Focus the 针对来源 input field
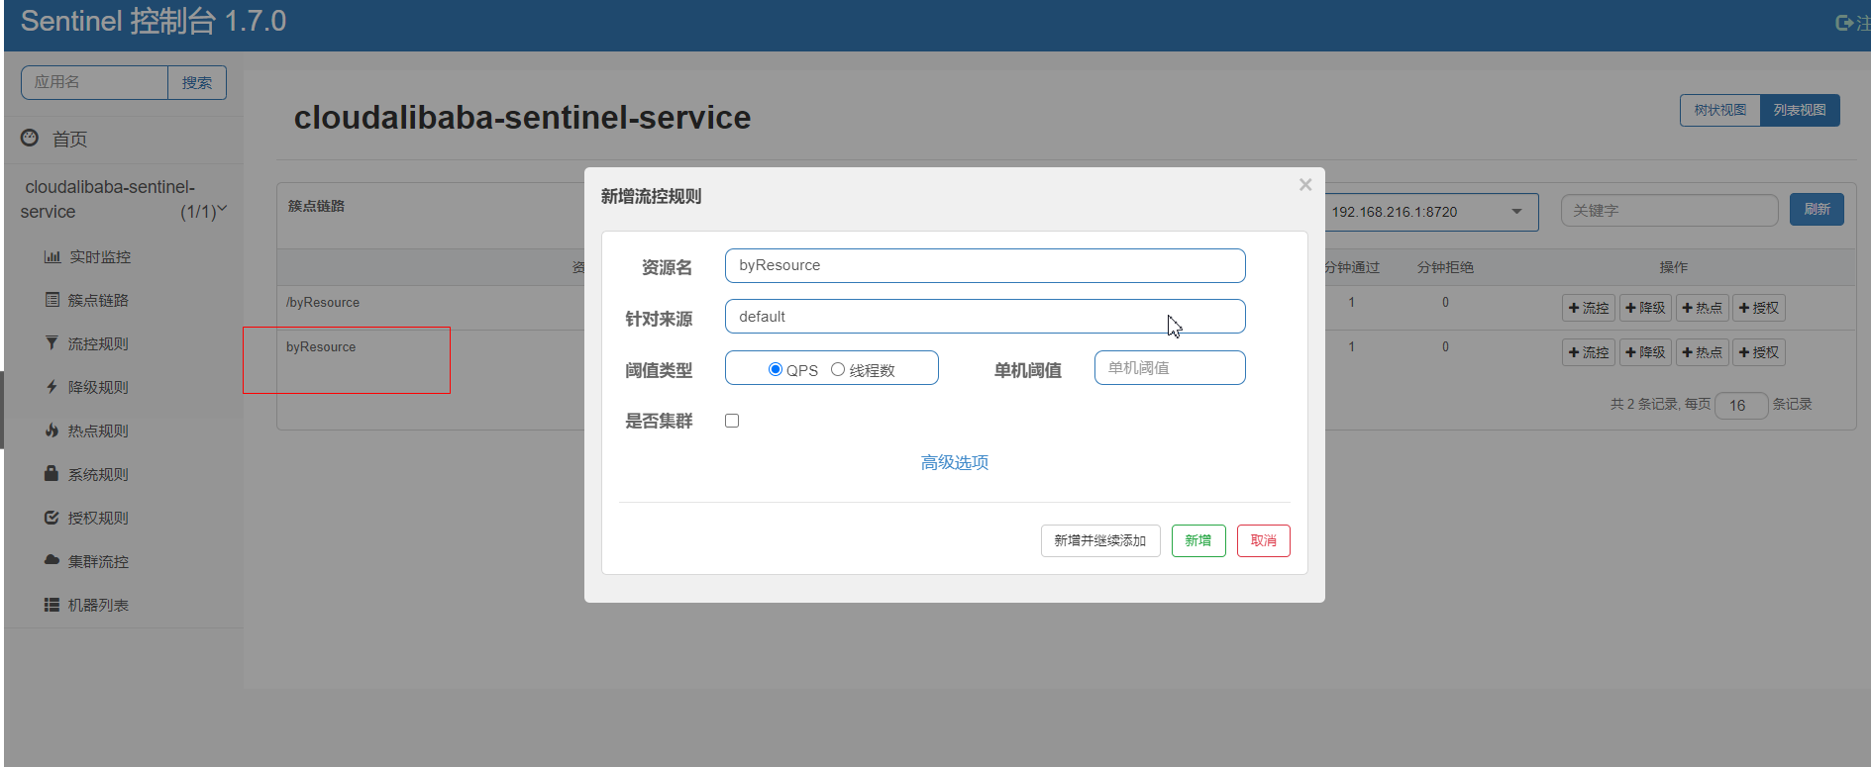The image size is (1871, 767). tap(986, 317)
